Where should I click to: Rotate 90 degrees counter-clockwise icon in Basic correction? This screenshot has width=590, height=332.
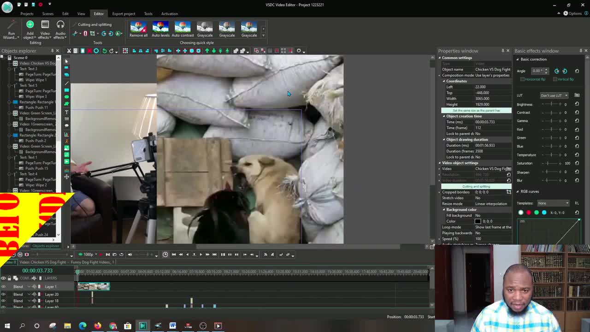(x=557, y=71)
